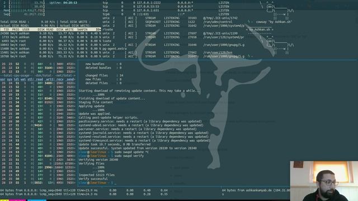Click the "Update took 10.7 seconds" line

click(115, 144)
